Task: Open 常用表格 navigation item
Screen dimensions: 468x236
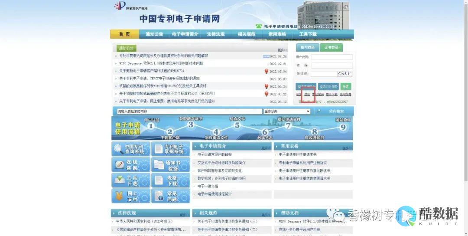Action: 277,34
